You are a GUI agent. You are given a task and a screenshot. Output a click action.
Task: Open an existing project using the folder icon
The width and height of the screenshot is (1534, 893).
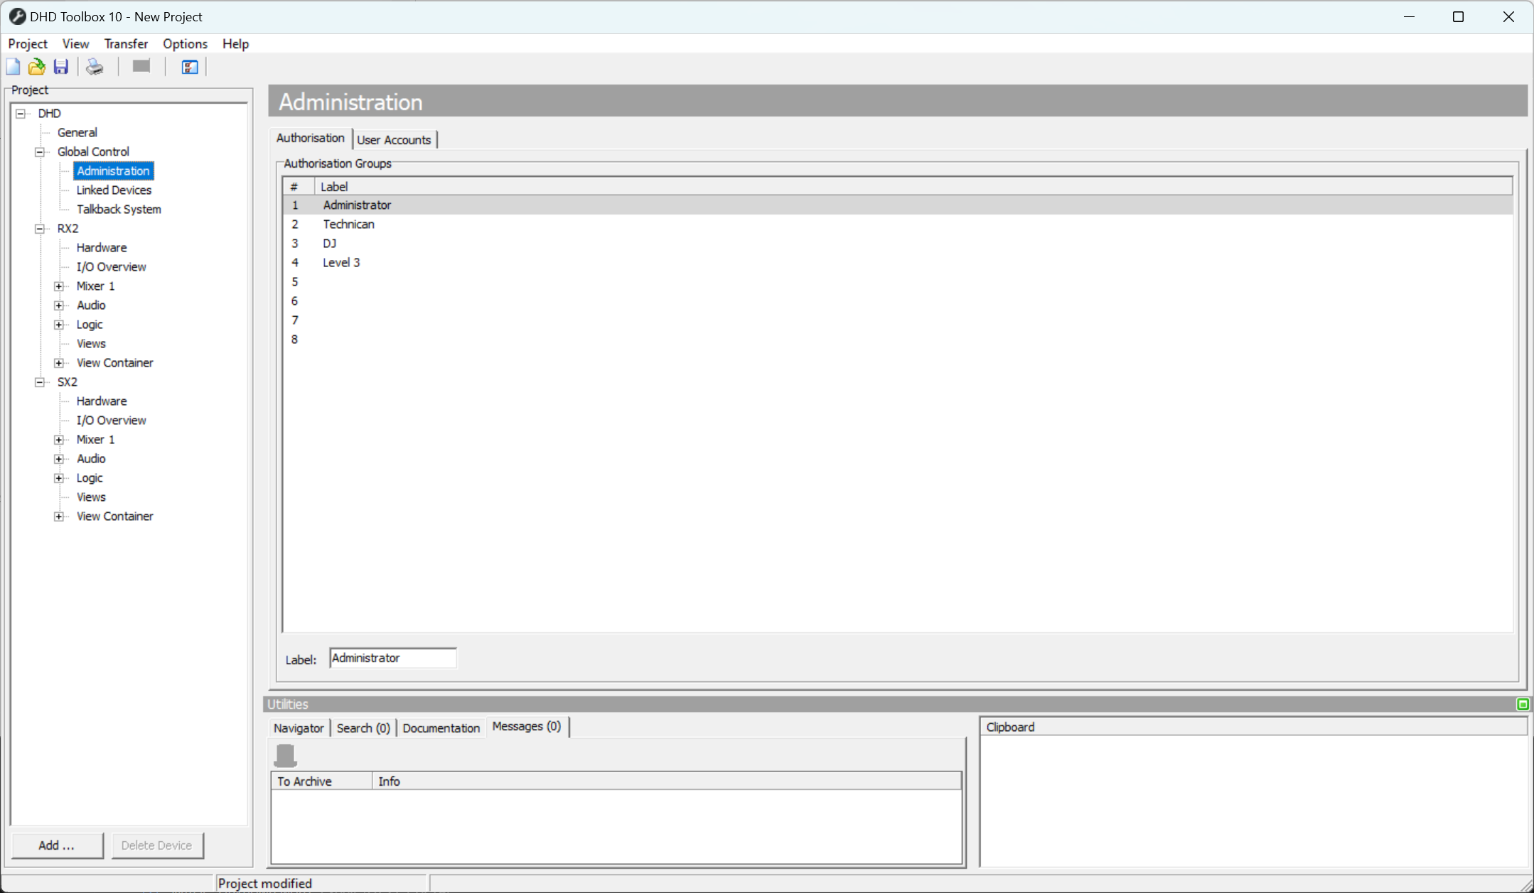(x=36, y=66)
